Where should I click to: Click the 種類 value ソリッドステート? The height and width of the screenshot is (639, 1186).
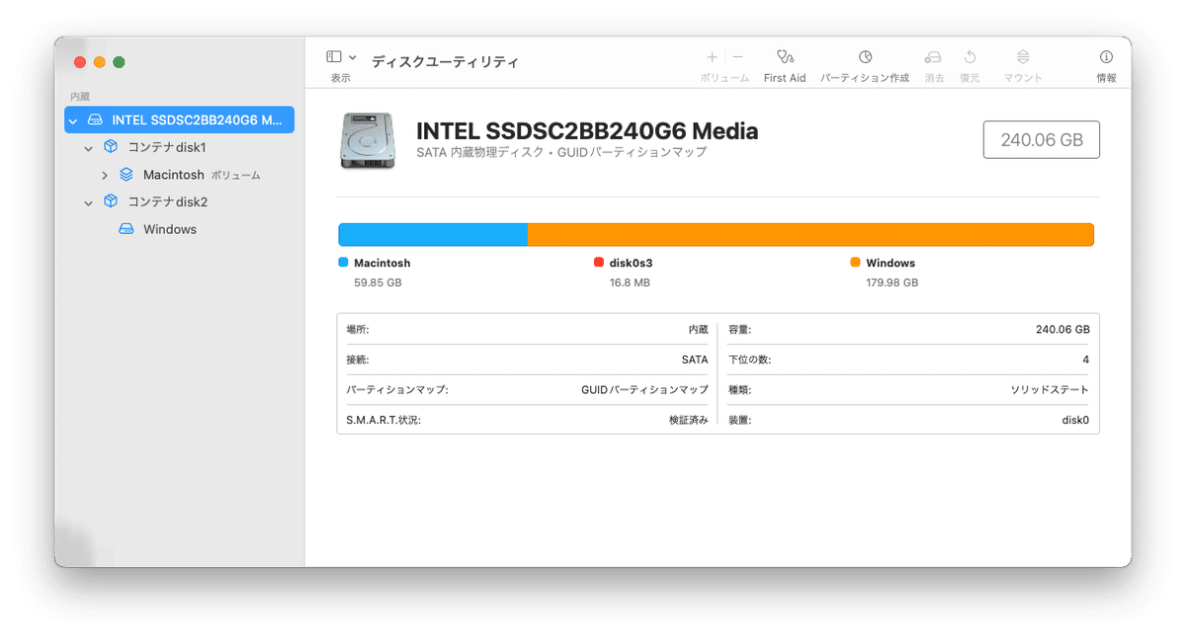1050,389
